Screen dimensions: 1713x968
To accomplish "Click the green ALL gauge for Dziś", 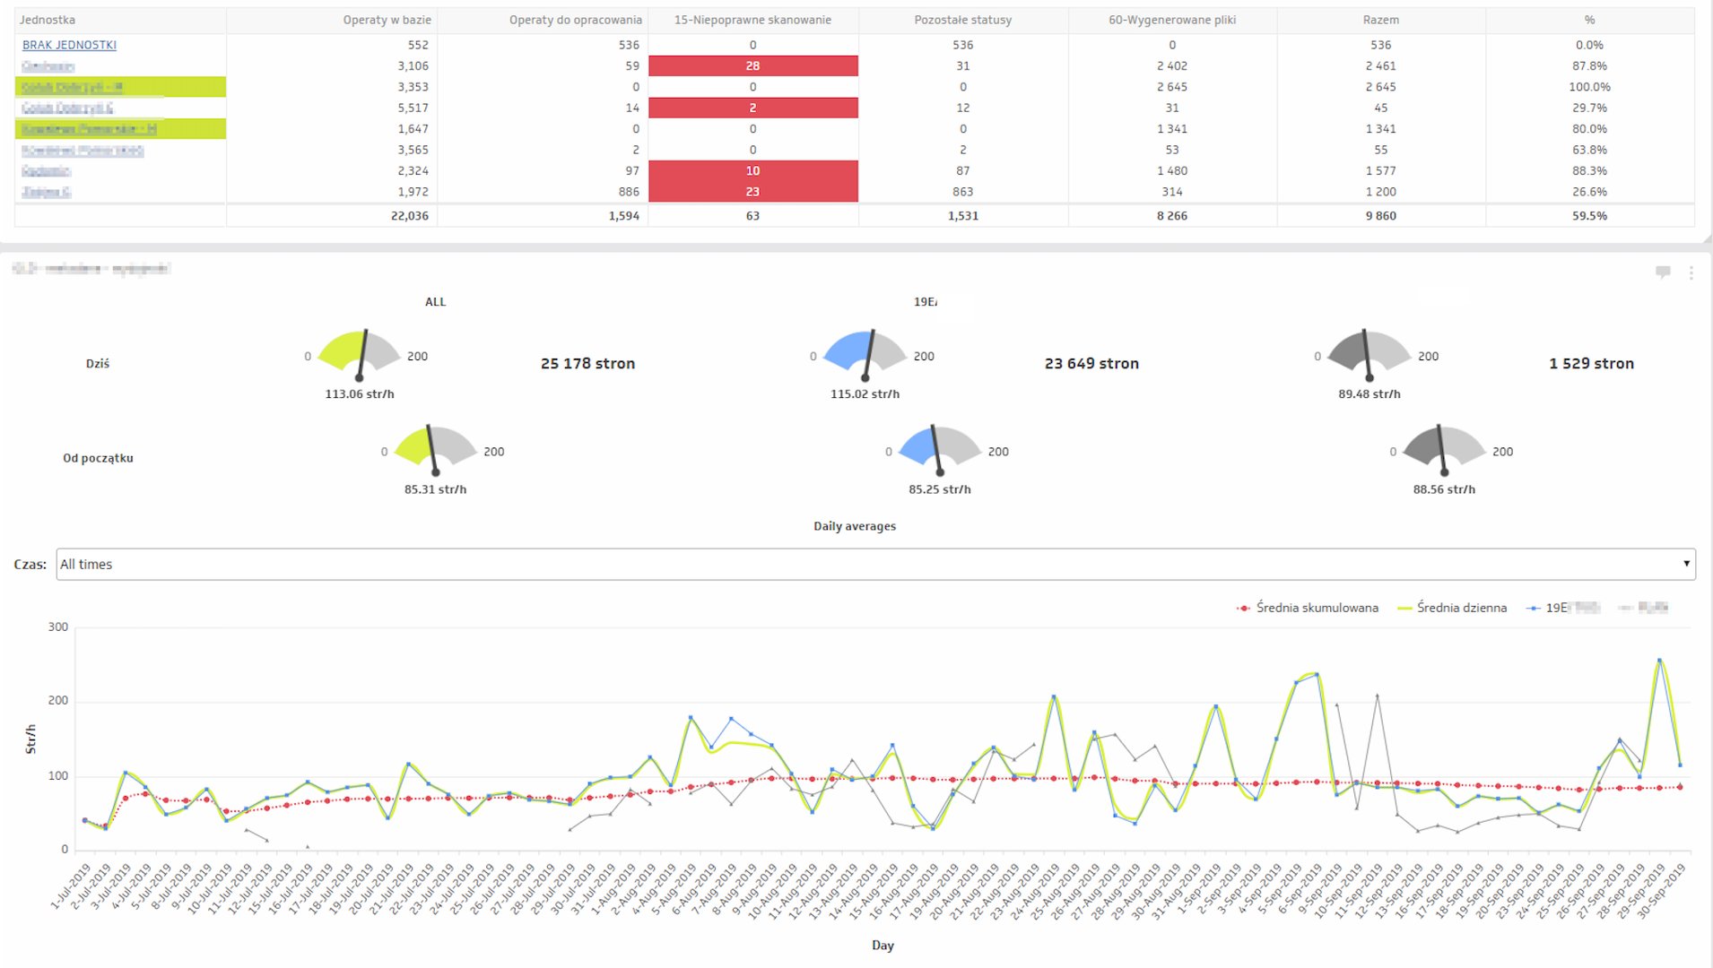I will click(360, 354).
